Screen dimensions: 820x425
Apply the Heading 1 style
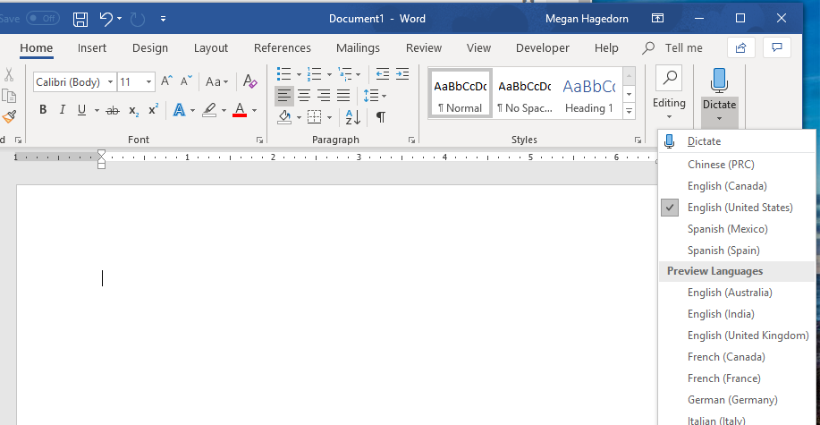(588, 94)
